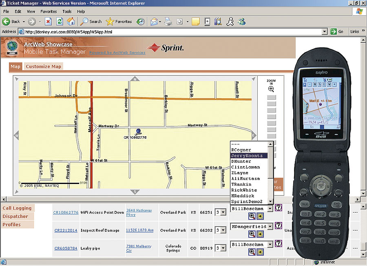Zoom to ticket CR6058784 using magnifier icon
Image resolution: width=367 pixels, height=266 pixels.
252,252
